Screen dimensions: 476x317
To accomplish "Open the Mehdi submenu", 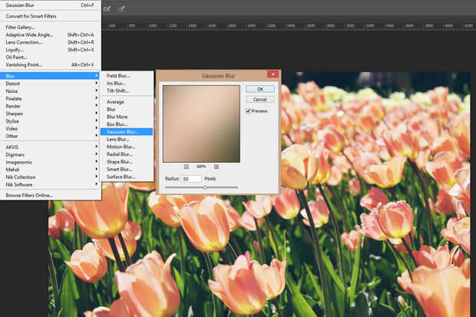I will coord(50,170).
